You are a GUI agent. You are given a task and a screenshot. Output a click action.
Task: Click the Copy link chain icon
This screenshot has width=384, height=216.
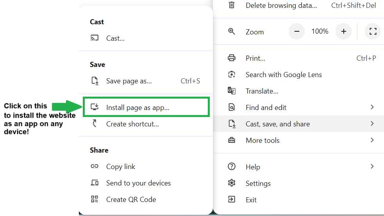tap(95, 166)
